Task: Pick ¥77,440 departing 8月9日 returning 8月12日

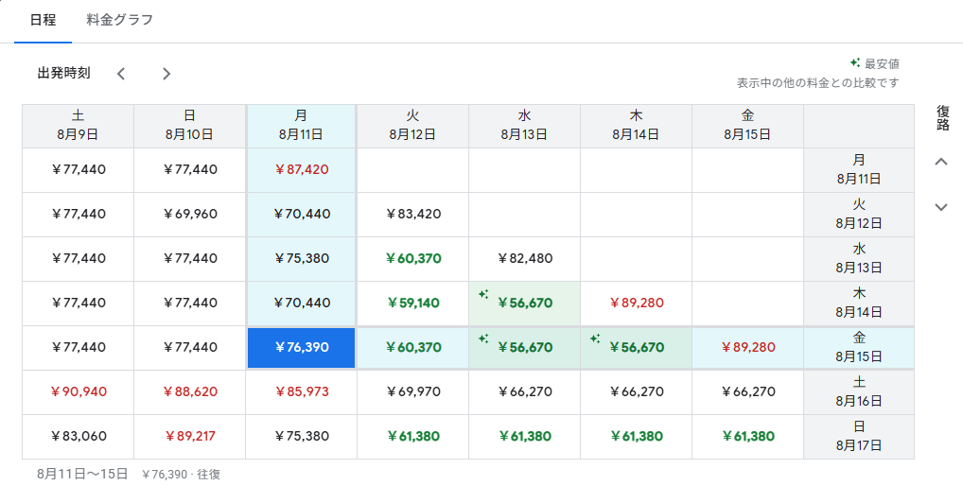Action: point(78,214)
